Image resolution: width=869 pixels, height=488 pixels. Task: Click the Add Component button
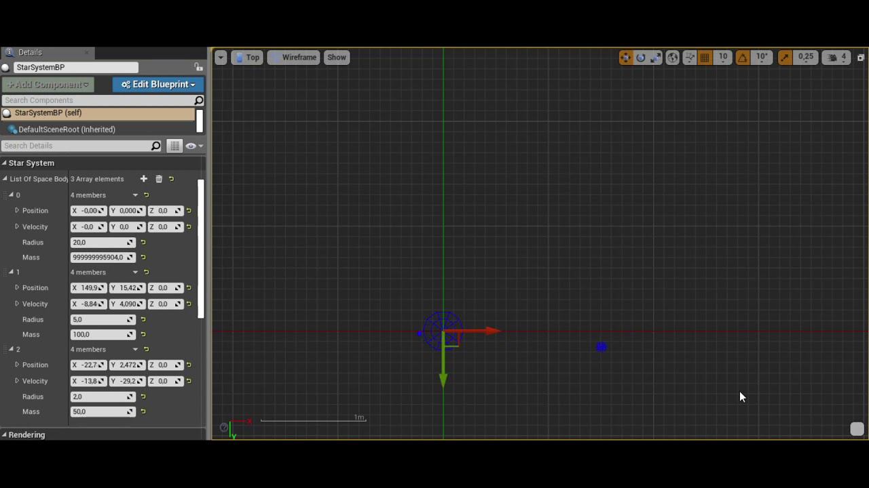tap(48, 85)
